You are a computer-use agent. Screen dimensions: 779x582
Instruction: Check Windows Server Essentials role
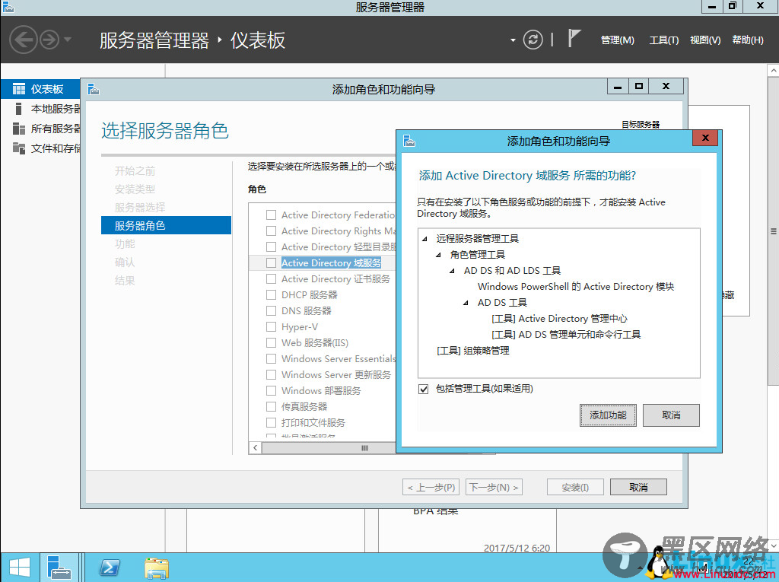pyautogui.click(x=271, y=358)
